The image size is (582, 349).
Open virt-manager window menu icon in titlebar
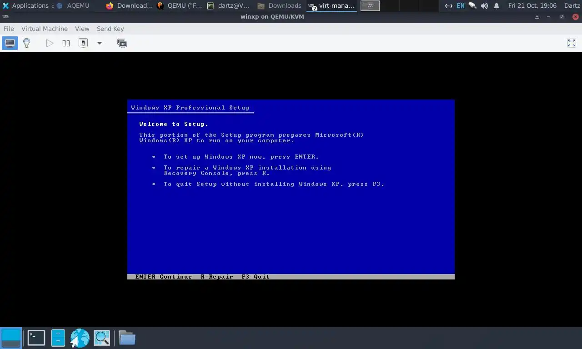pyautogui.click(x=5, y=17)
